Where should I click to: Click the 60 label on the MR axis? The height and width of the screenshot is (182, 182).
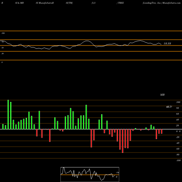click(x=178, y=114)
